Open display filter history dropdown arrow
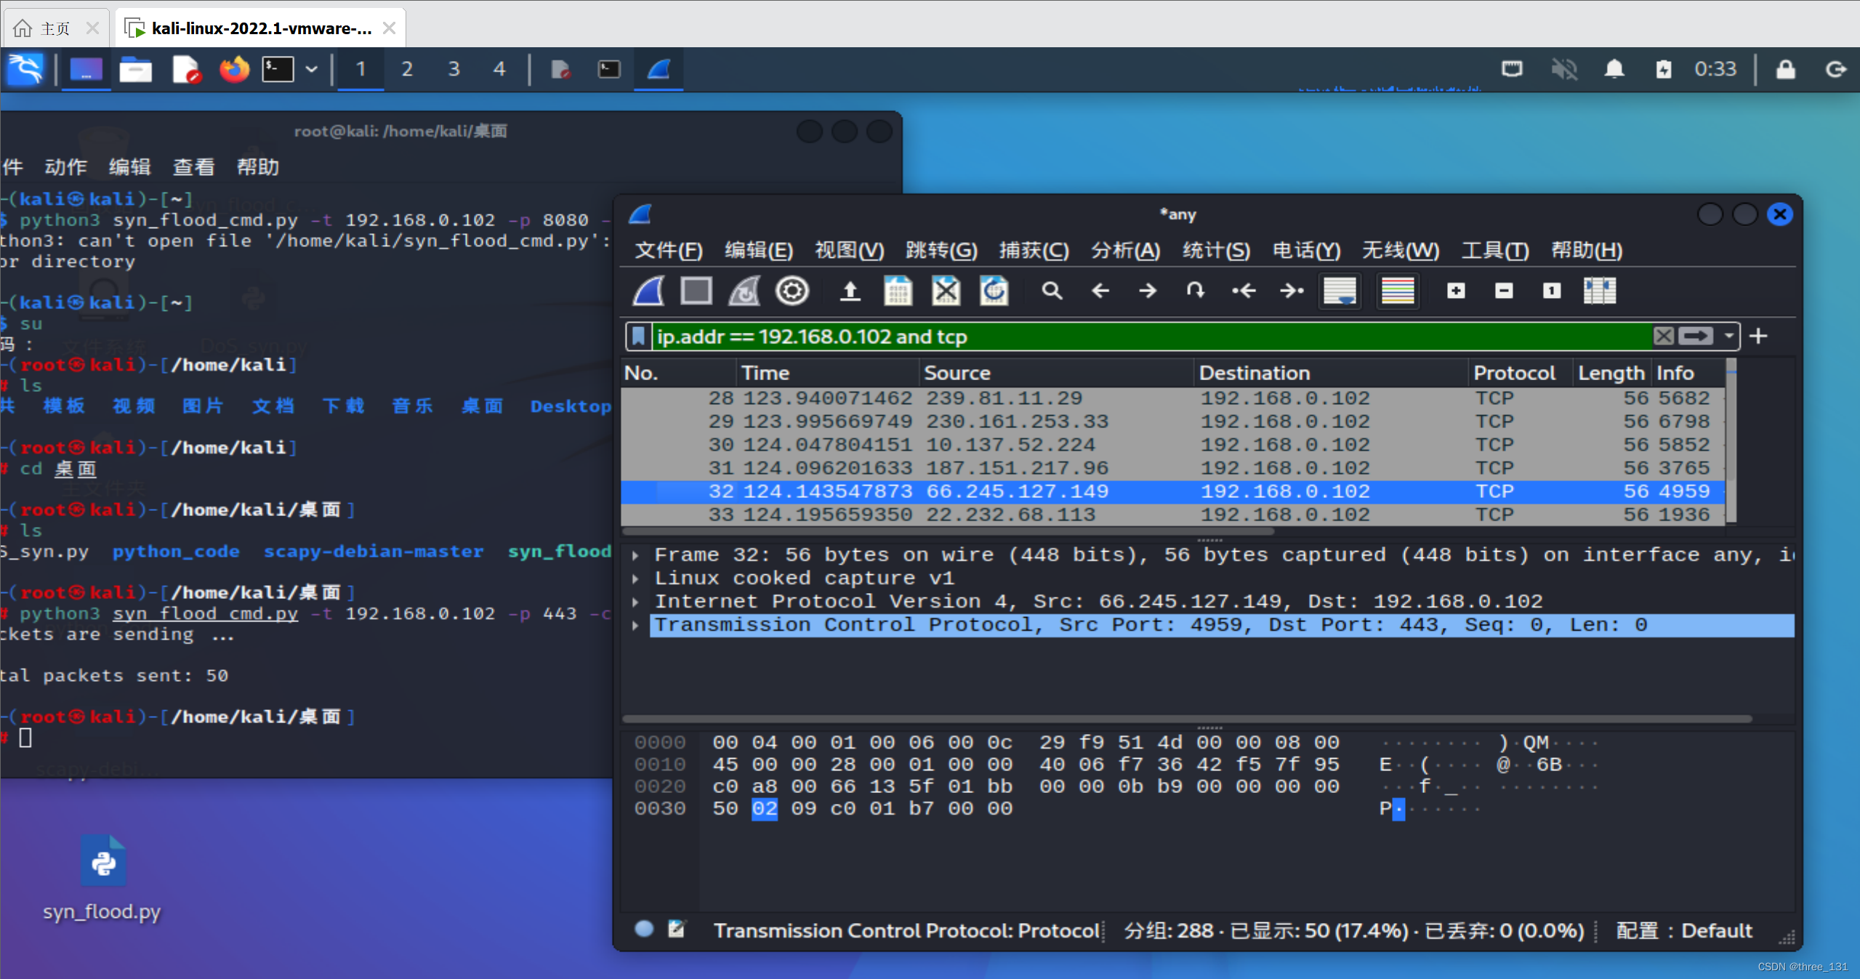Screen dimensions: 1860x979 [x=1729, y=337]
